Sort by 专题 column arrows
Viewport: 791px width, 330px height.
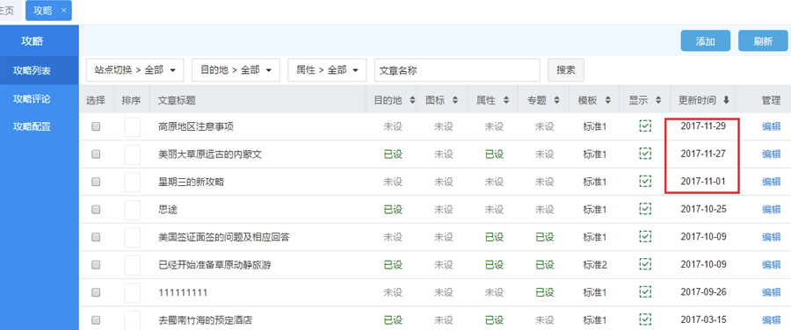tap(556, 100)
